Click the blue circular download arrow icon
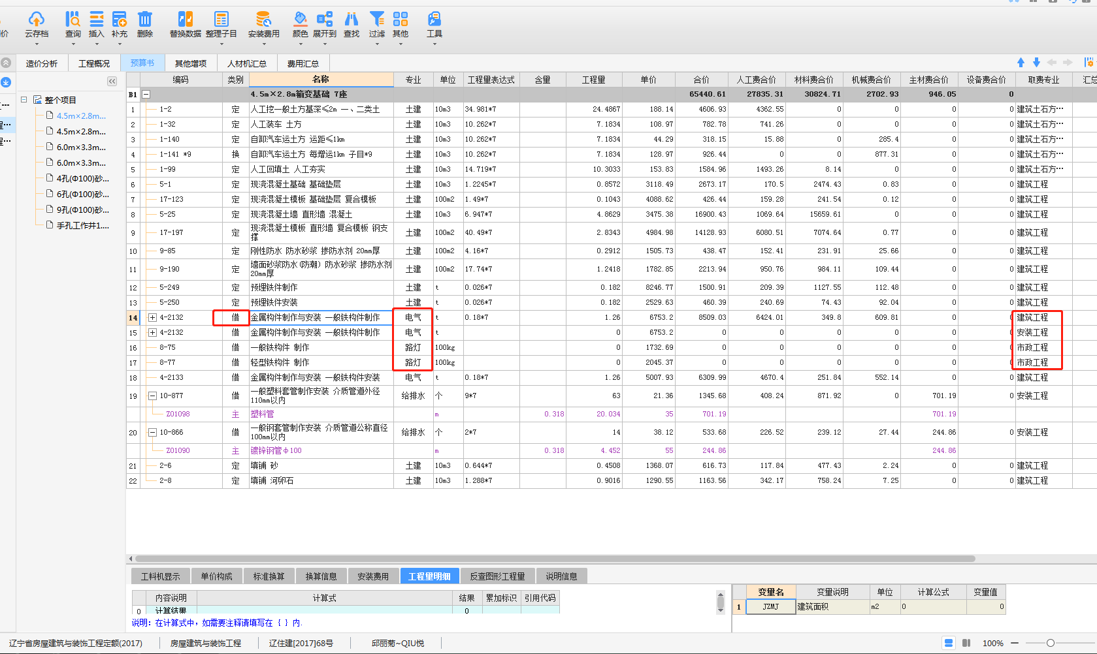 click(x=6, y=82)
